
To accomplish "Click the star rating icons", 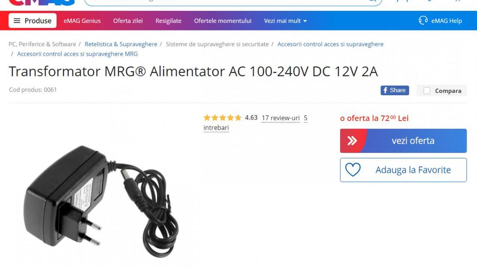I will click(x=222, y=118).
